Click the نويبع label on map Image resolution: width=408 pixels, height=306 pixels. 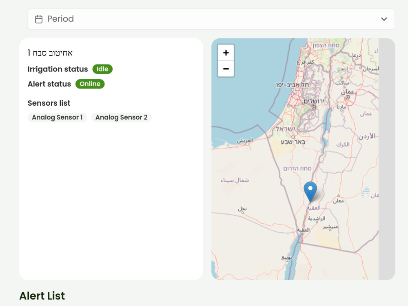tap(286, 257)
